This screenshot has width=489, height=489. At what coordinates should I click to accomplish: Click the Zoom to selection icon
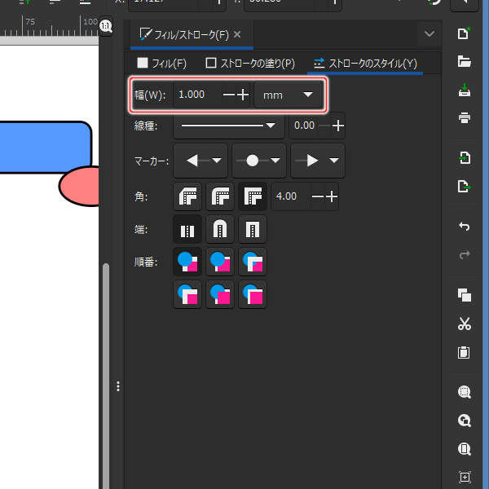[x=464, y=392]
